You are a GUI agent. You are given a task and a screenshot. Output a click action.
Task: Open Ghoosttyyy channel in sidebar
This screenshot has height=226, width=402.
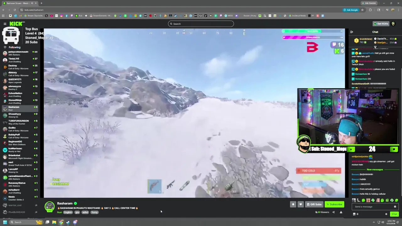pyautogui.click(x=20, y=115)
